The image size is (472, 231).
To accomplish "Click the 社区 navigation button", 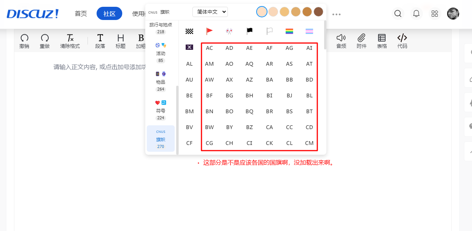I will [109, 14].
